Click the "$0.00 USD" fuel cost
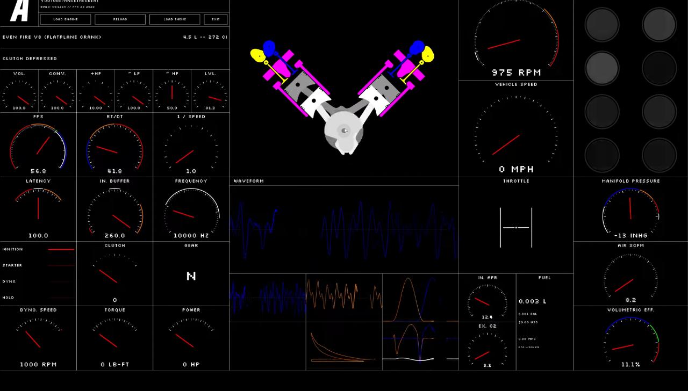 (x=528, y=322)
